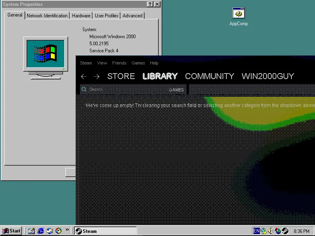
Task: Click the 'System:' label
Action: pyautogui.click(x=89, y=29)
